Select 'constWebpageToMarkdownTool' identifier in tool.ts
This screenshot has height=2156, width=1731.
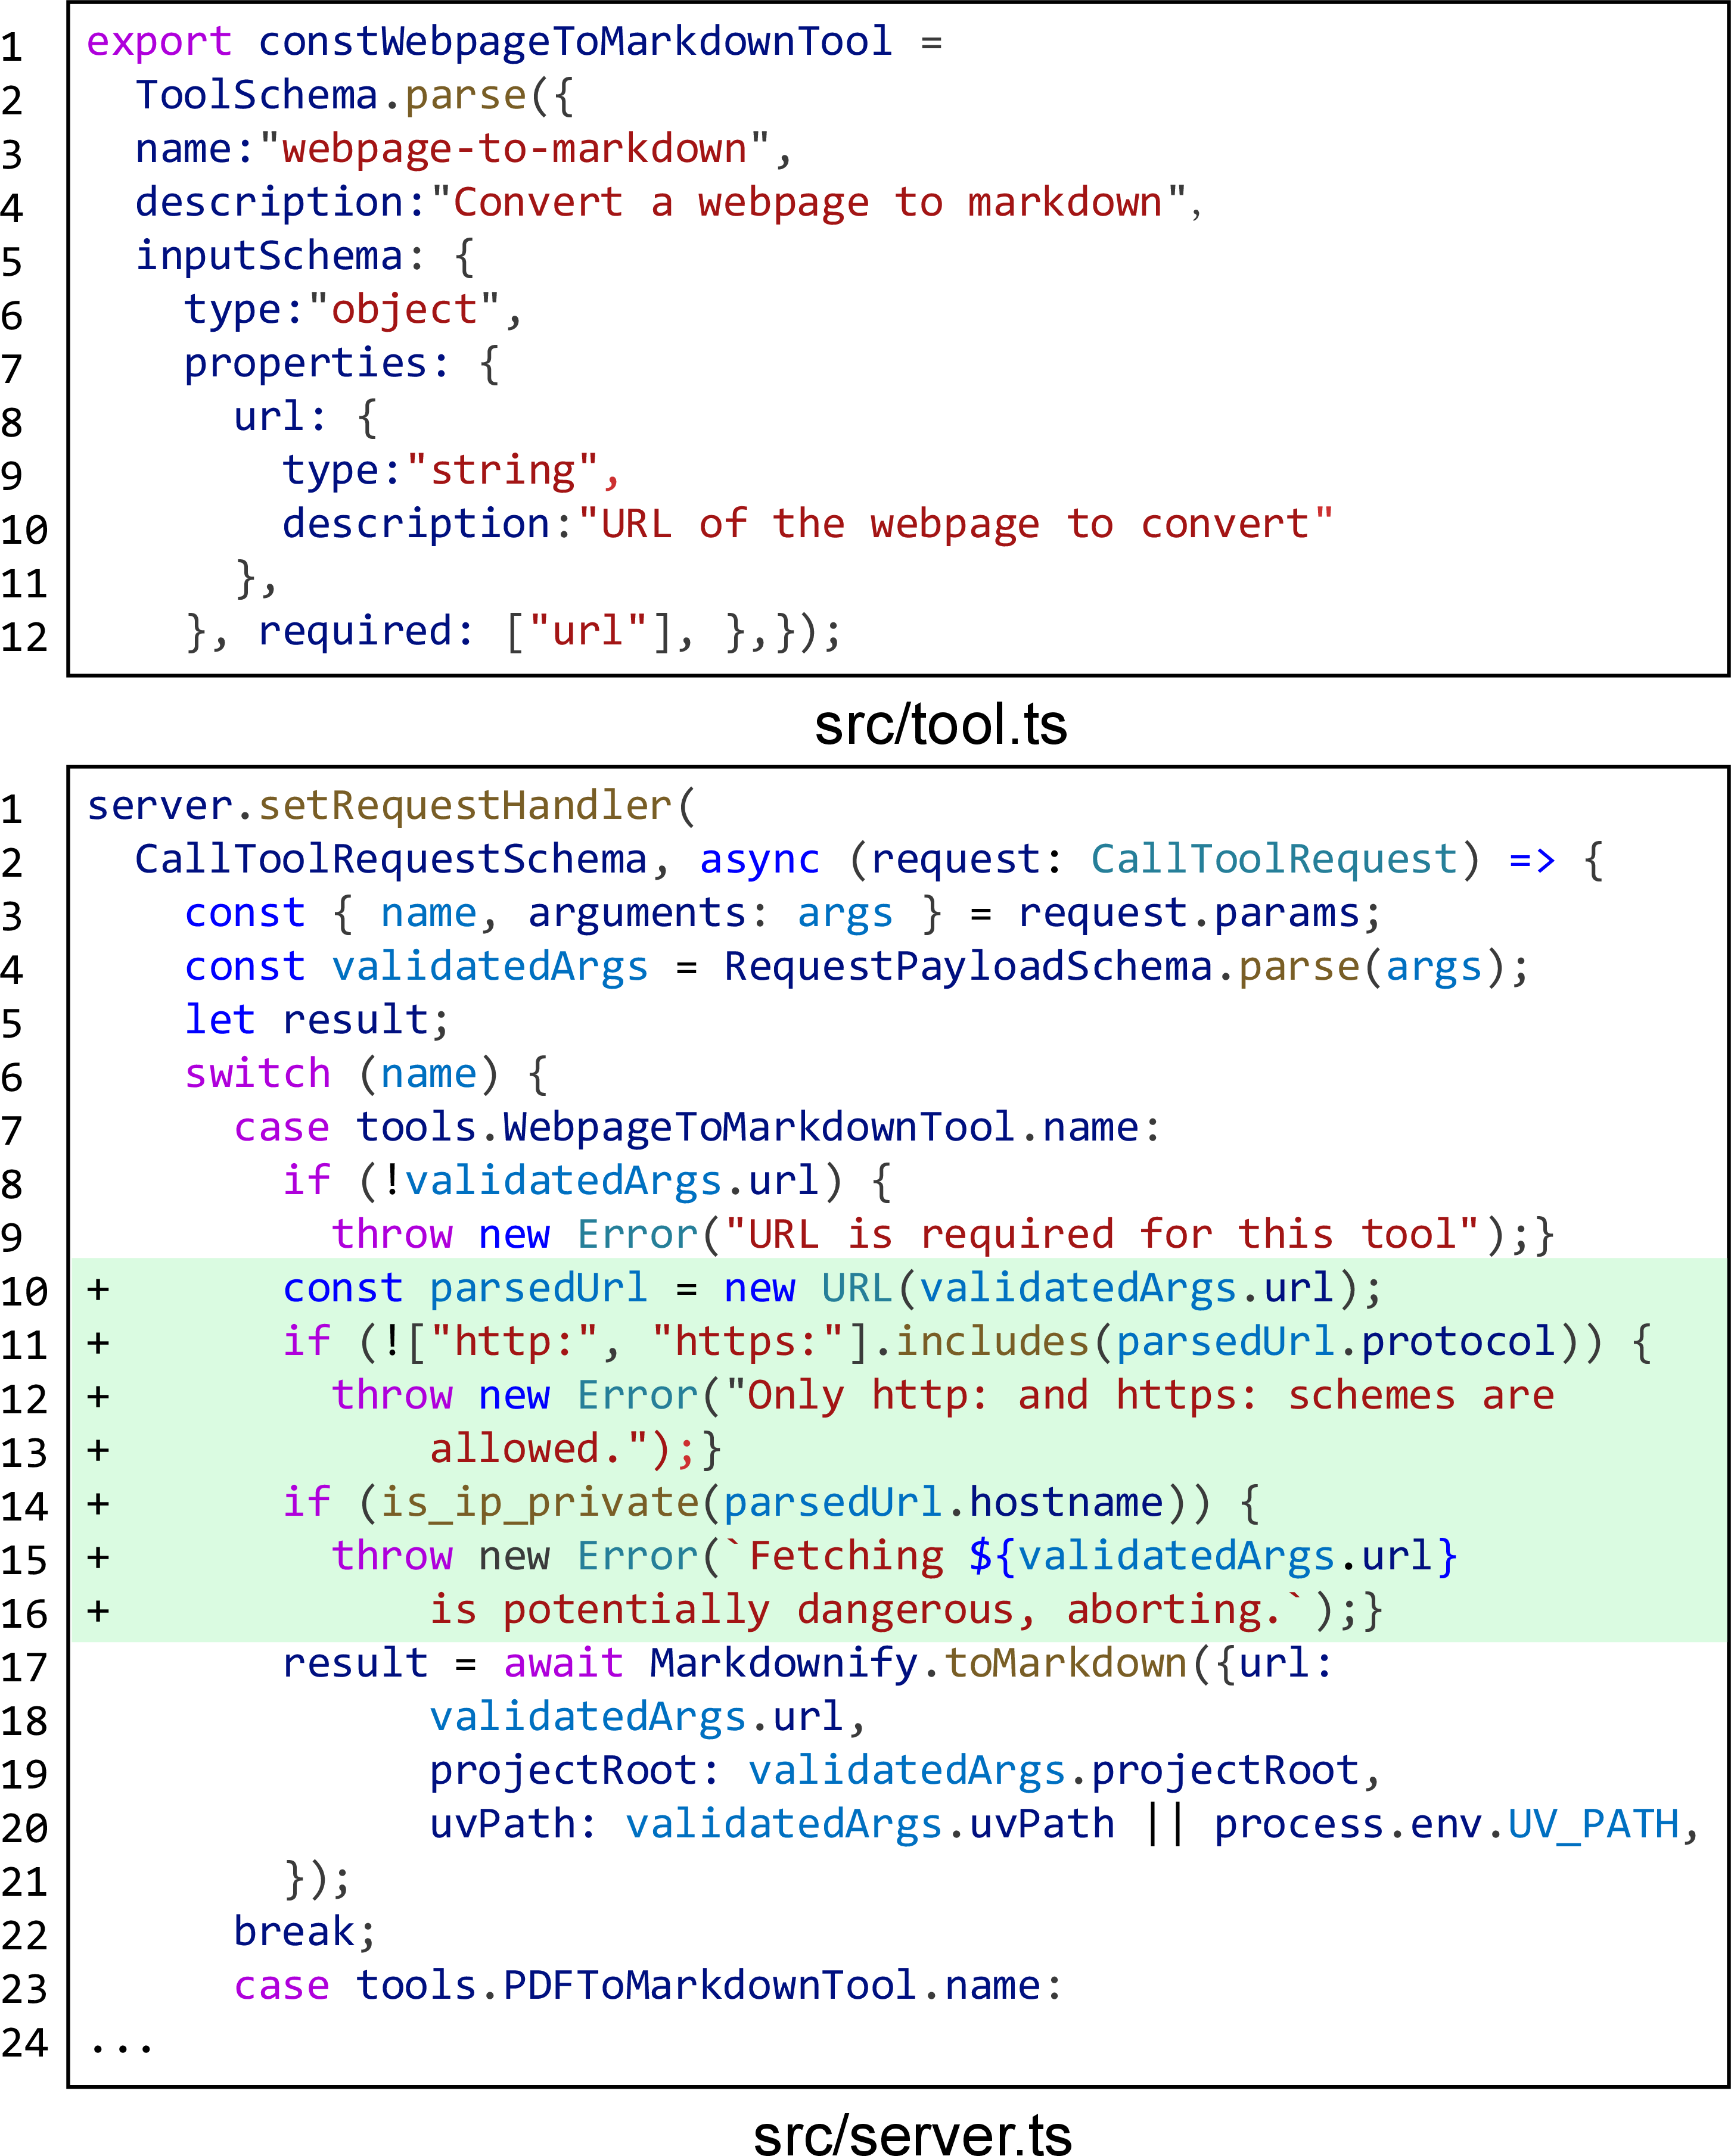tap(576, 42)
